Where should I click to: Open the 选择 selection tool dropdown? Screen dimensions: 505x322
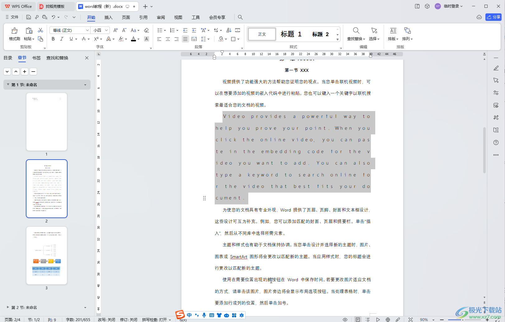point(374,34)
